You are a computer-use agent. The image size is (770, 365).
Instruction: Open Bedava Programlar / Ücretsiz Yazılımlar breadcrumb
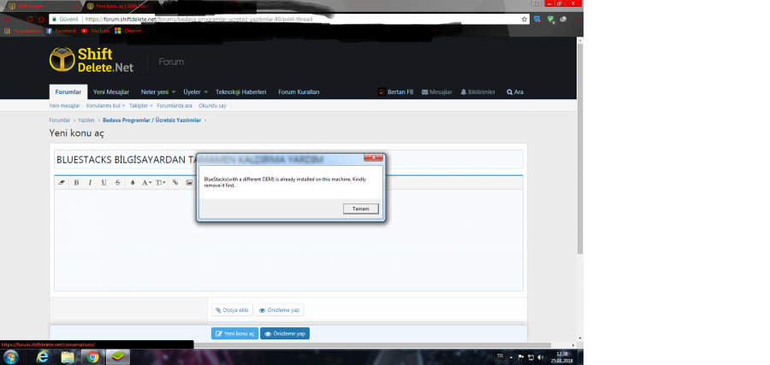point(151,121)
